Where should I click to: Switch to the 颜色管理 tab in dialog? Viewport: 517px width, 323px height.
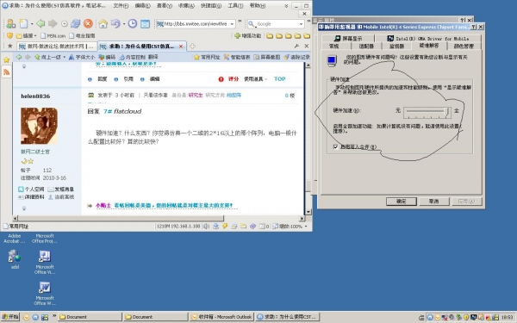coord(464,47)
